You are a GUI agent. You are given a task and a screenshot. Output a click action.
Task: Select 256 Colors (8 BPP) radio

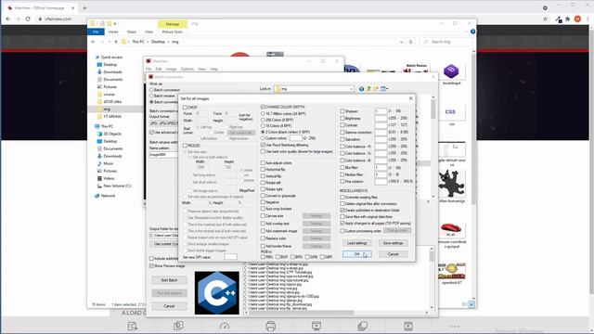pyautogui.click(x=263, y=120)
